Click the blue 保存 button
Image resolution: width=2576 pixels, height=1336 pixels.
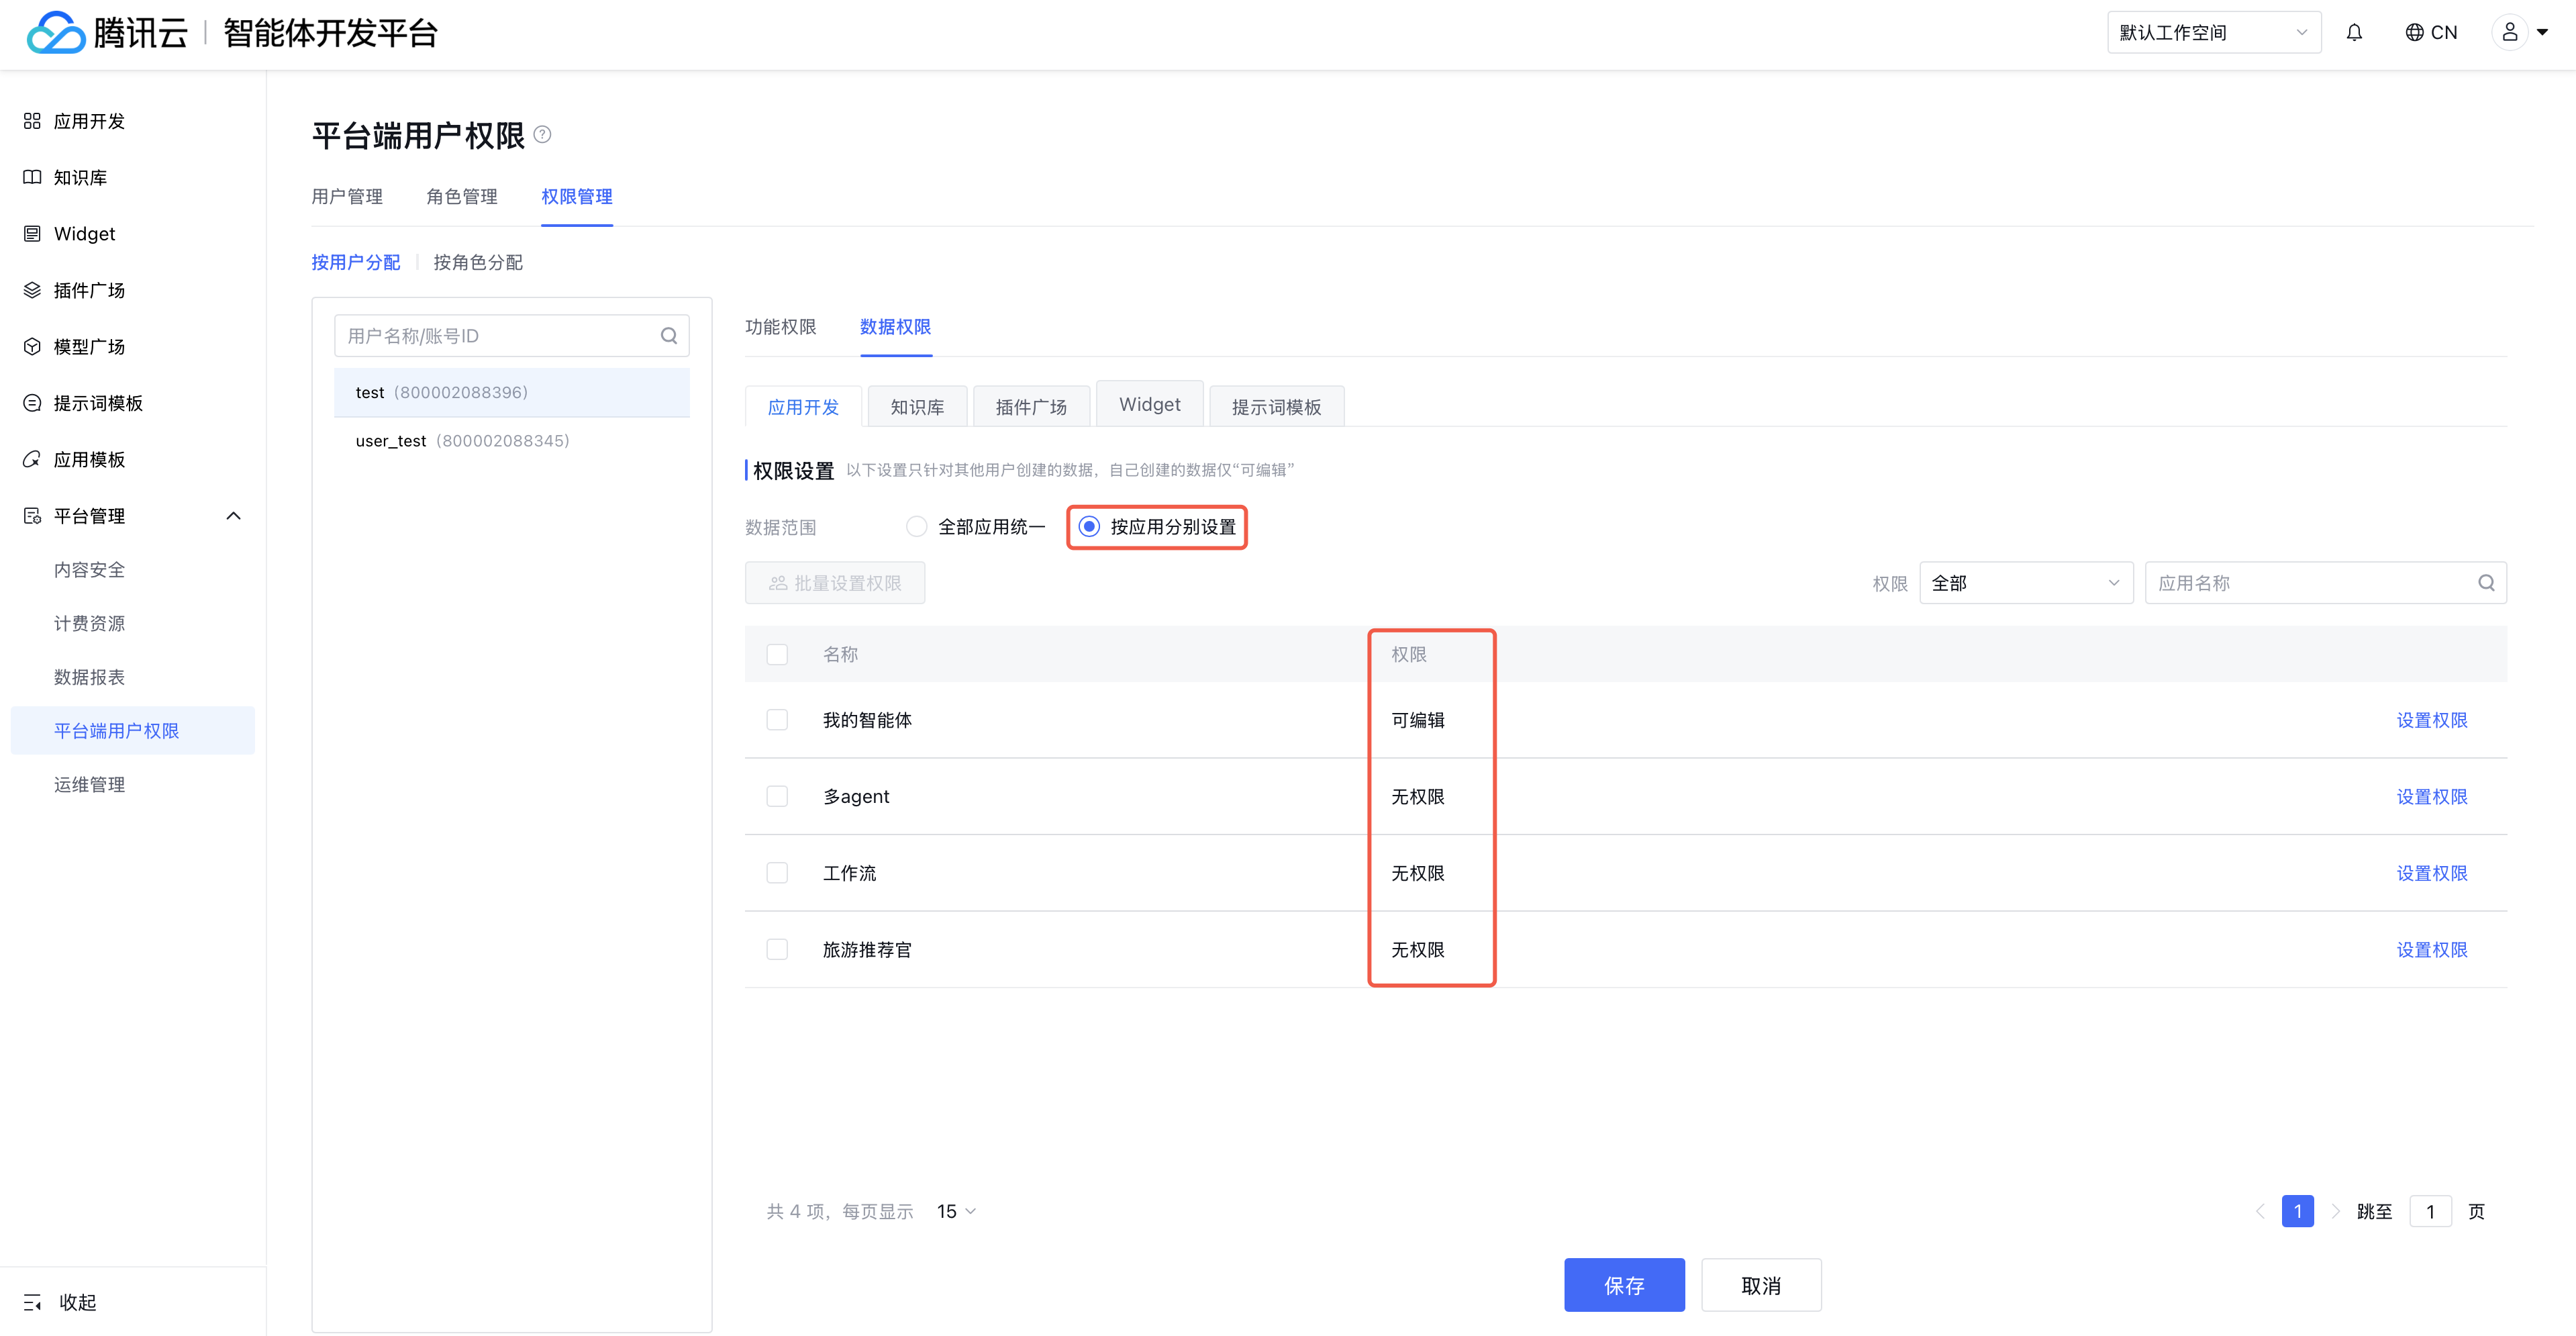coord(1623,1285)
